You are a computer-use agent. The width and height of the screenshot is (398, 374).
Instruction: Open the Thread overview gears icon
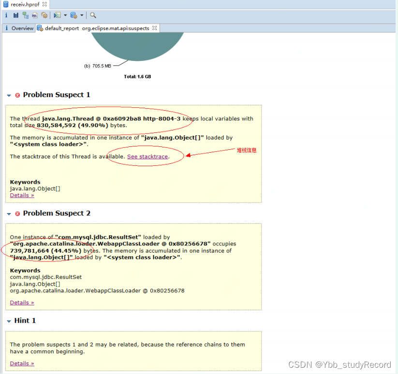(x=44, y=15)
